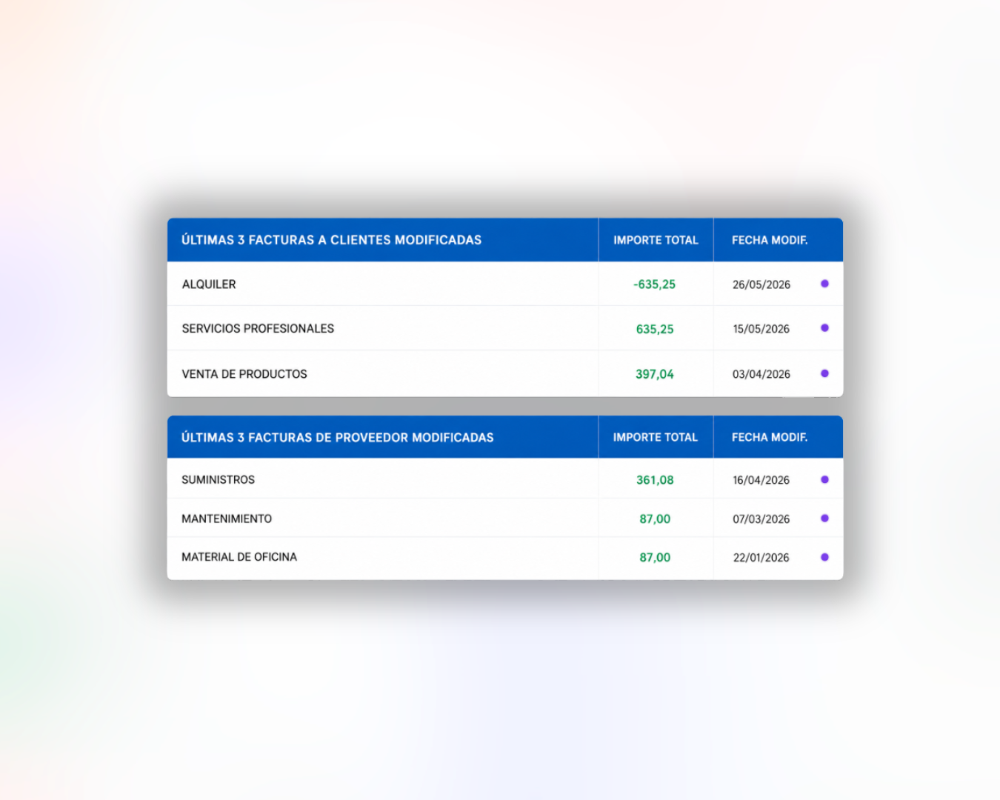
Task: Click the date 03/04/2026
Action: click(x=761, y=374)
